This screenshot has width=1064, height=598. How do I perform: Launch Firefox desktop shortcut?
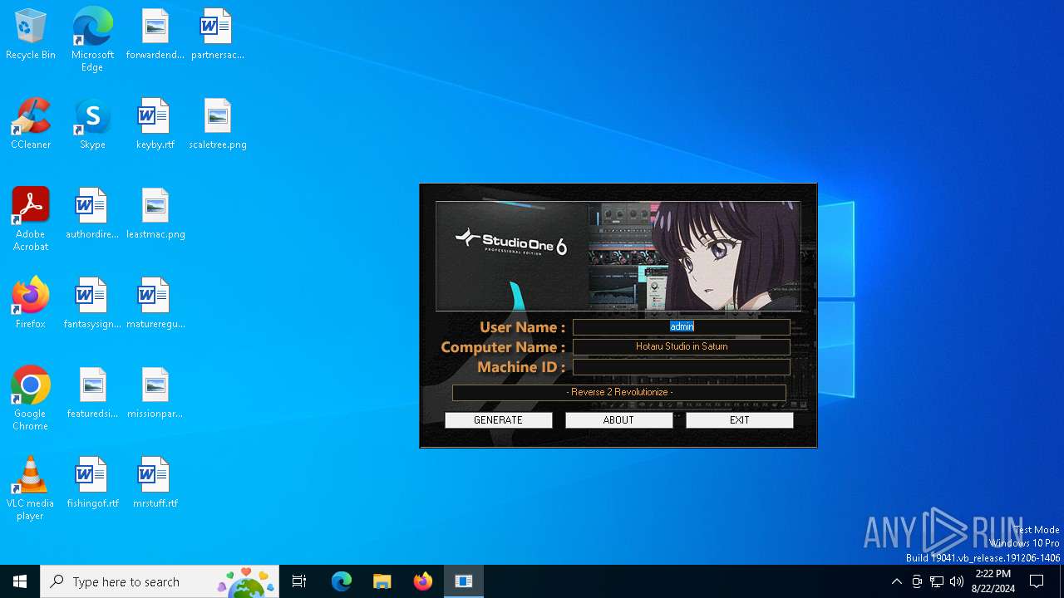coord(31,304)
